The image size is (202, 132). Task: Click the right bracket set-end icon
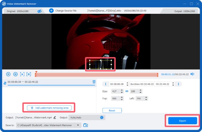[178, 84]
